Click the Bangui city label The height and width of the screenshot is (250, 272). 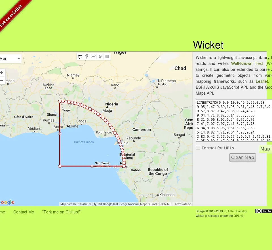tap(179, 135)
